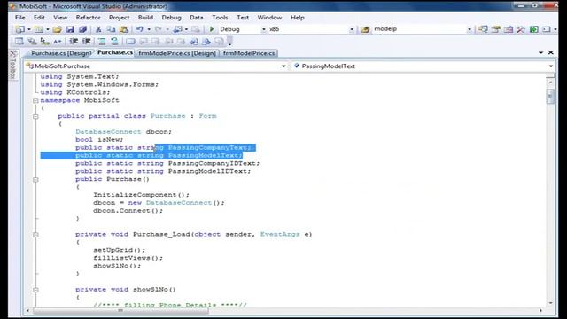Open the x86 solution platform dropdown
Screen dimensions: 567x319
[351, 29]
